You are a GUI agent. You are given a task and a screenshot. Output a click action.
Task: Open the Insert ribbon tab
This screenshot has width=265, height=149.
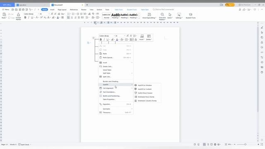[52, 10]
